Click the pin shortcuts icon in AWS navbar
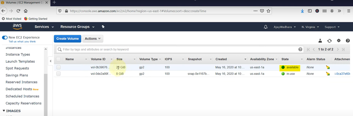 (x=103, y=27)
